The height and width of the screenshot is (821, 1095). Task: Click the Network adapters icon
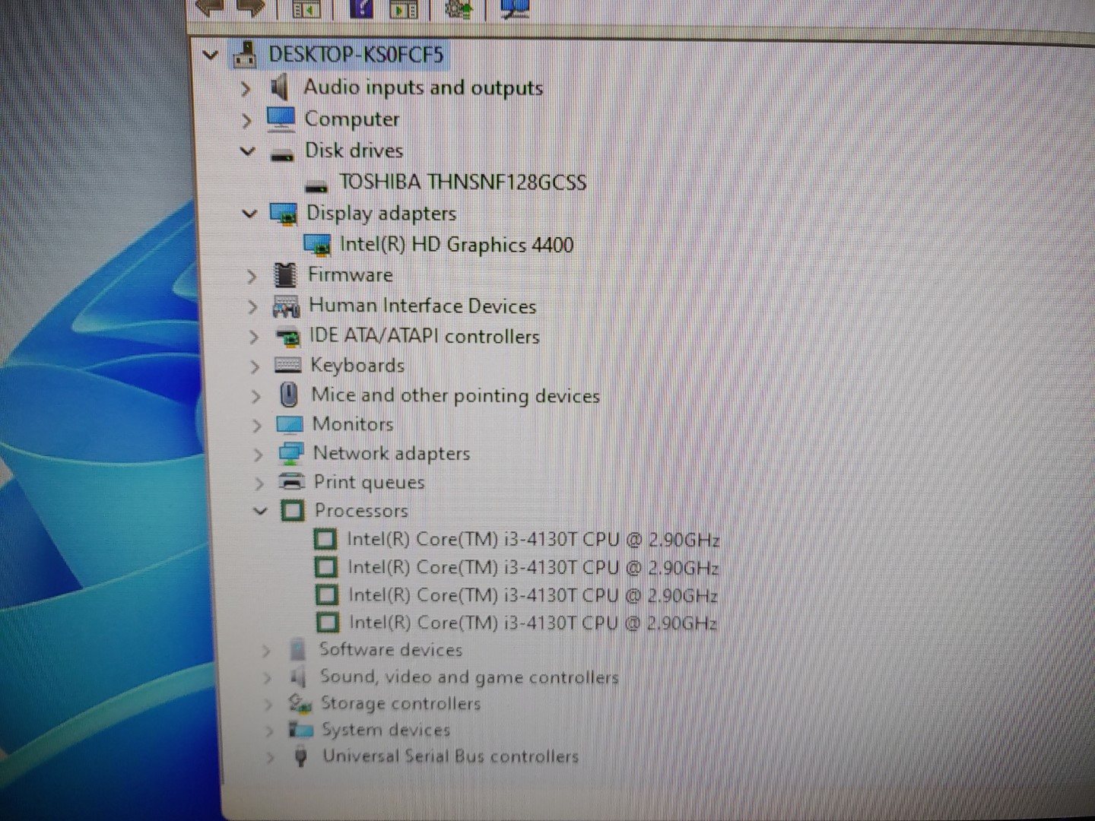(290, 454)
